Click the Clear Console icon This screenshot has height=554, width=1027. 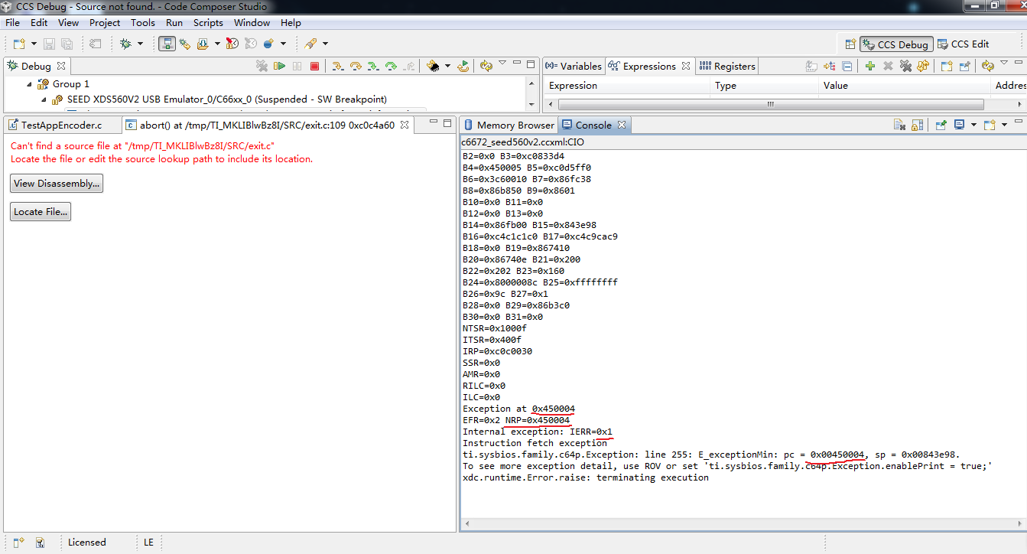coord(899,125)
